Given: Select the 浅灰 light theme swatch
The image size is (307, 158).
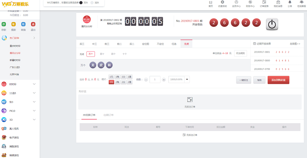Looking at the screenshot, I should click(x=92, y=3).
